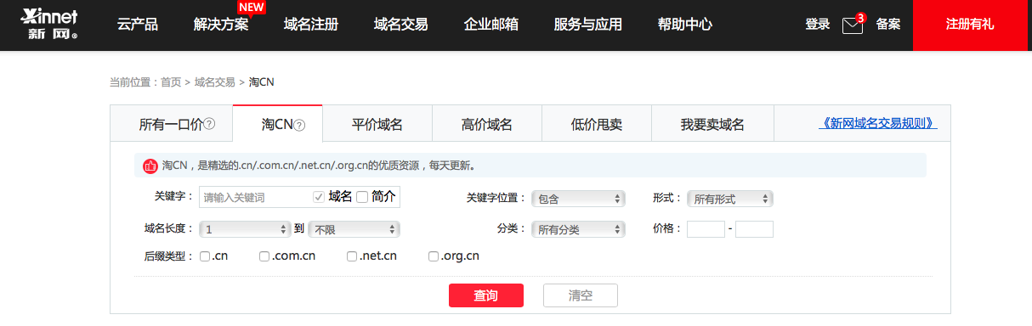Check the 域名 keyword checkbox
1032x326 pixels.
point(319,197)
